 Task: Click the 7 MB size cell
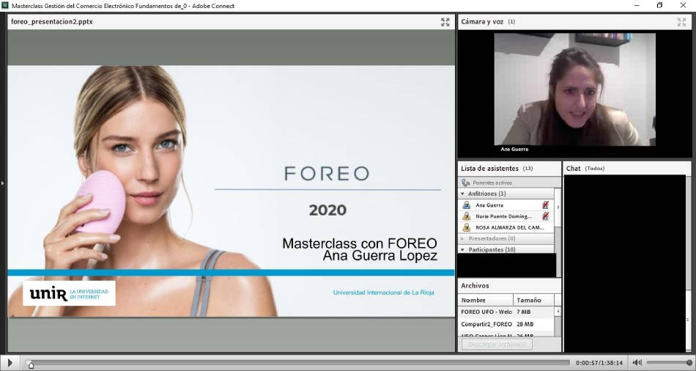523,312
